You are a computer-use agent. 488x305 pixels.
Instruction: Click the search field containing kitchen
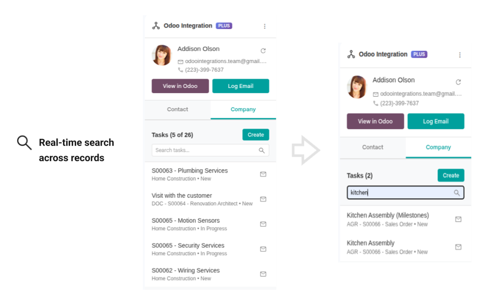(x=406, y=193)
